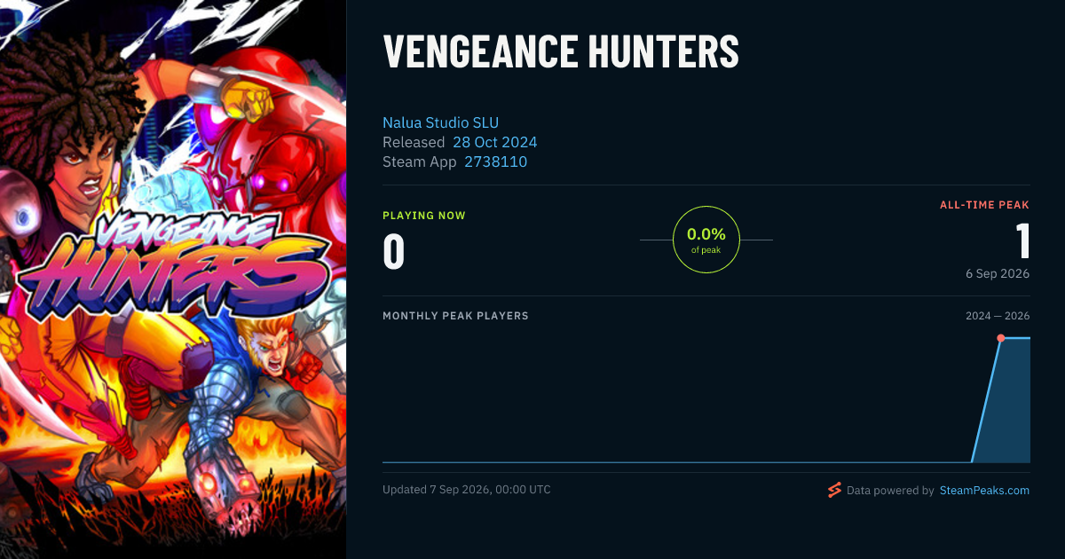Click the All-Time Peak value 1
Viewport: 1065px width, 559px height.
pyautogui.click(x=1022, y=240)
